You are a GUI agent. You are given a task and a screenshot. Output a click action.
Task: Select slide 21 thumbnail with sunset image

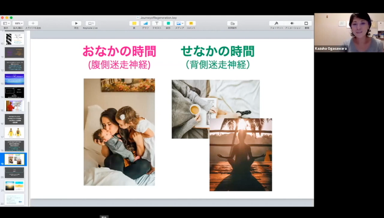(x=14, y=186)
